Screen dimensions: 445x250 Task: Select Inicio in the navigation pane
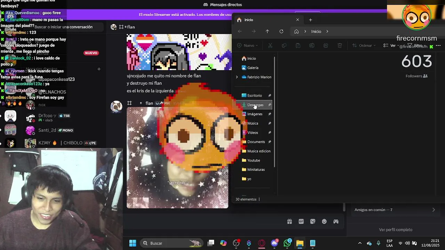(x=252, y=58)
